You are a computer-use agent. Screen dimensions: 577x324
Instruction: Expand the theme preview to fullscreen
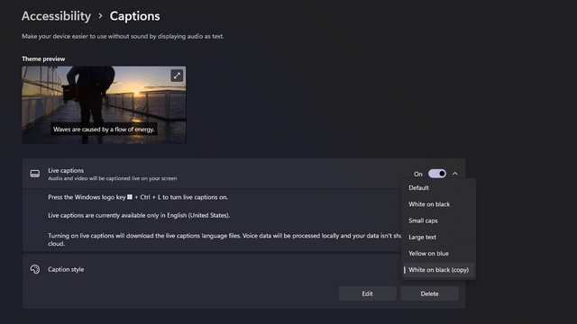click(177, 76)
